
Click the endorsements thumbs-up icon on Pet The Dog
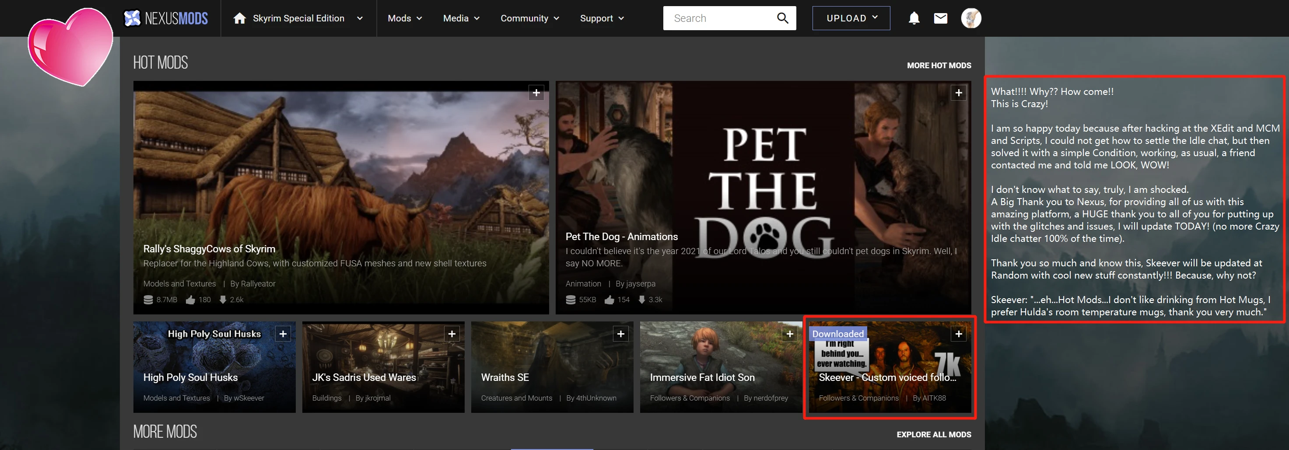(609, 300)
